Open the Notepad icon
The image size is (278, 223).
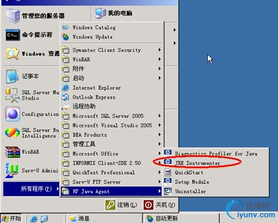pyautogui.click(x=13, y=76)
